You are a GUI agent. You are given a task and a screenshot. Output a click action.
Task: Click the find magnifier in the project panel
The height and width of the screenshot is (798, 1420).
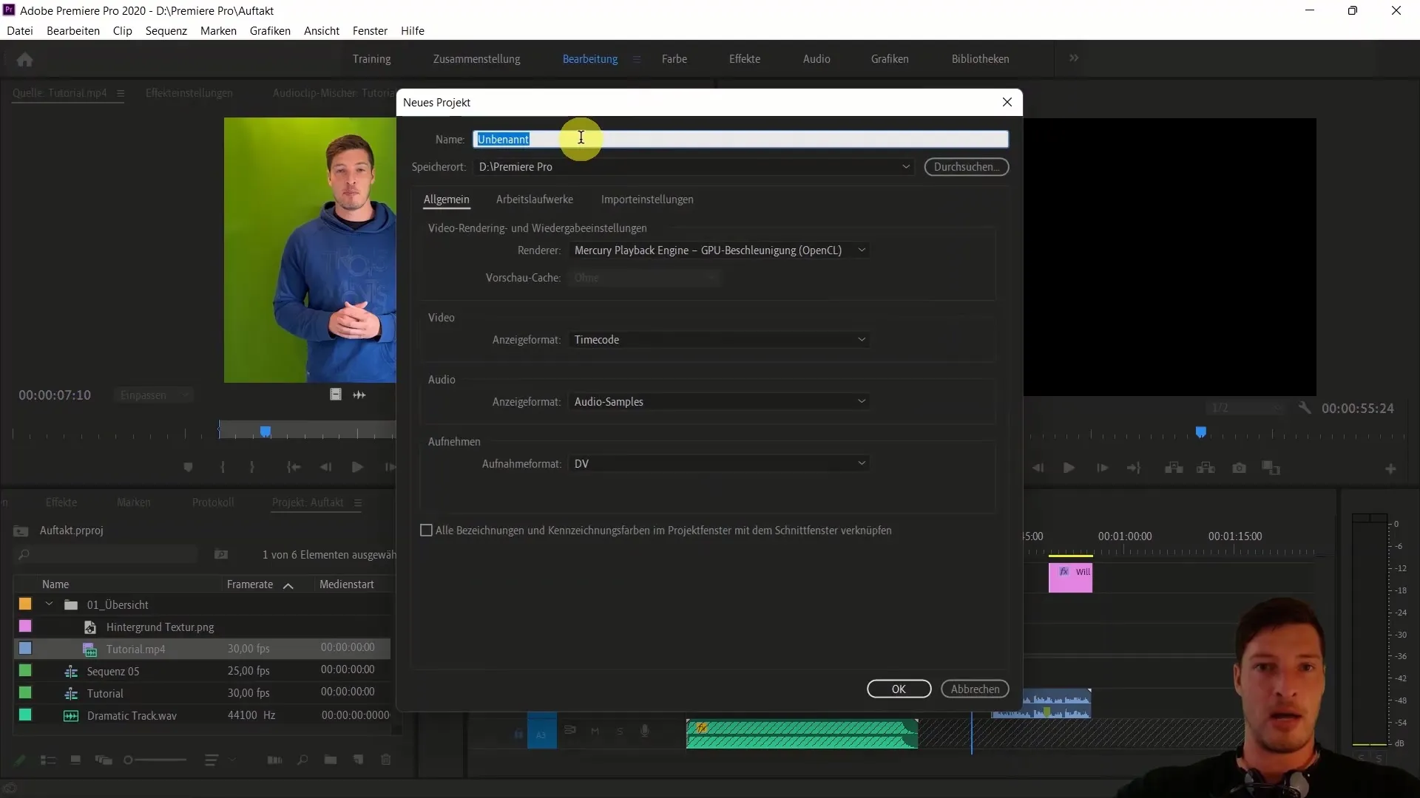tap(302, 760)
